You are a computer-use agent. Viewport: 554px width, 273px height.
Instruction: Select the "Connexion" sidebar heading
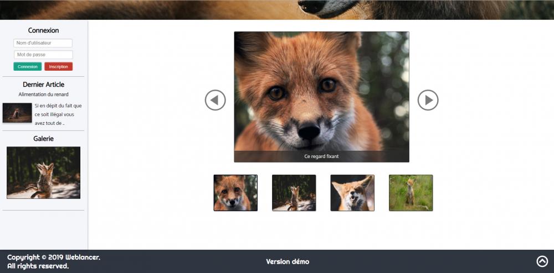43,30
